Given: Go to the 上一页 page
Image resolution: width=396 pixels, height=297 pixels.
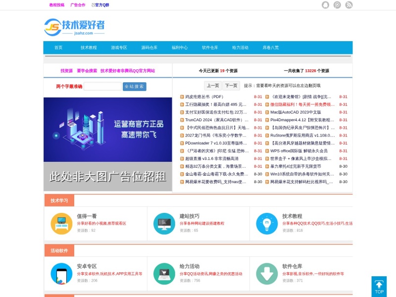Looking at the screenshot, I should point(213,86).
